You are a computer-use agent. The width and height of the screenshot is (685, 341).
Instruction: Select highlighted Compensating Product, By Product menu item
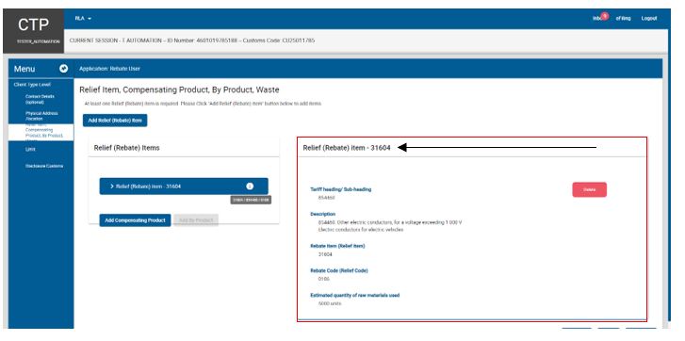(41, 132)
